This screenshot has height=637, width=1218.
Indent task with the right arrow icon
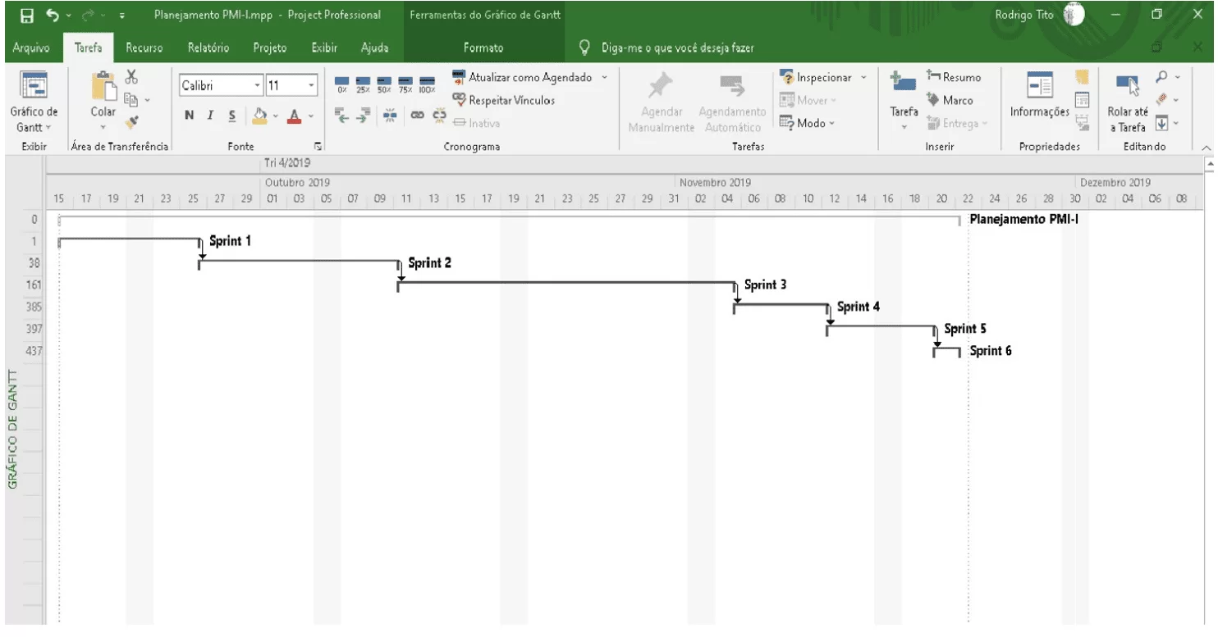point(363,116)
